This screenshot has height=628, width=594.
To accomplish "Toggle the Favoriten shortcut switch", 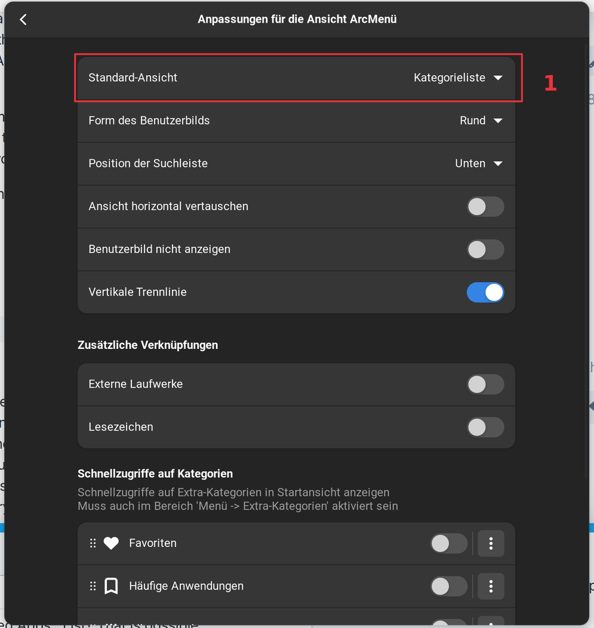I will 448,543.
